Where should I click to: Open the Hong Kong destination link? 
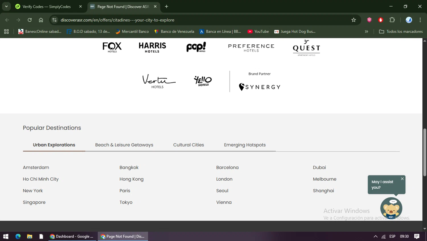coord(132,179)
